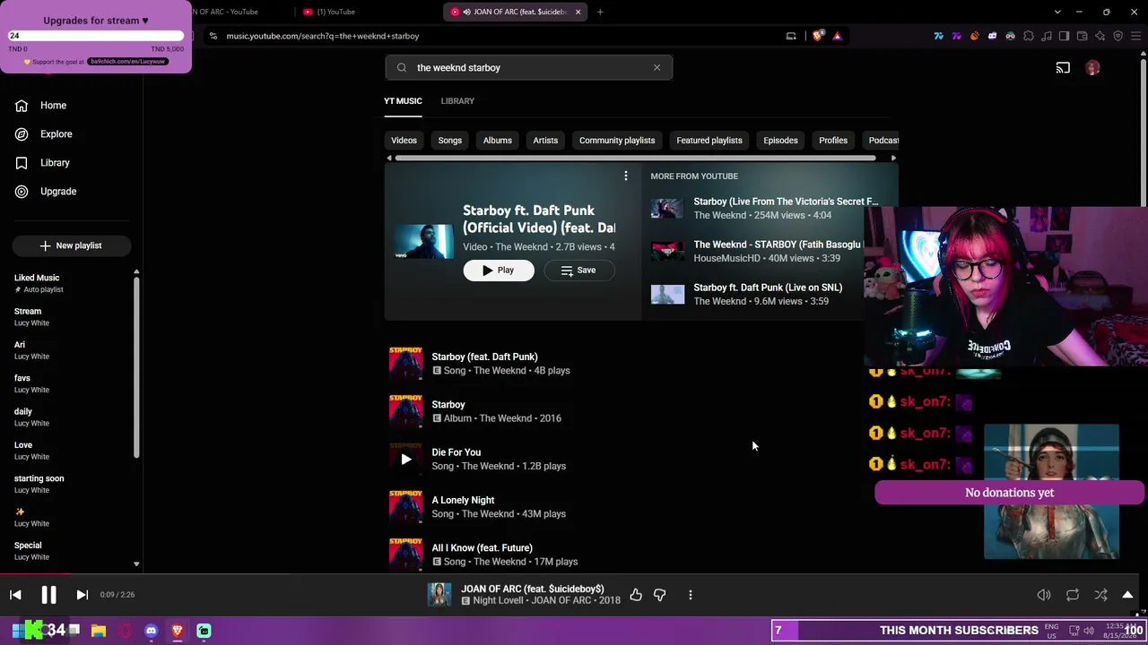Filter results by Community playlists
Image resolution: width=1148 pixels, height=645 pixels.
[617, 141]
